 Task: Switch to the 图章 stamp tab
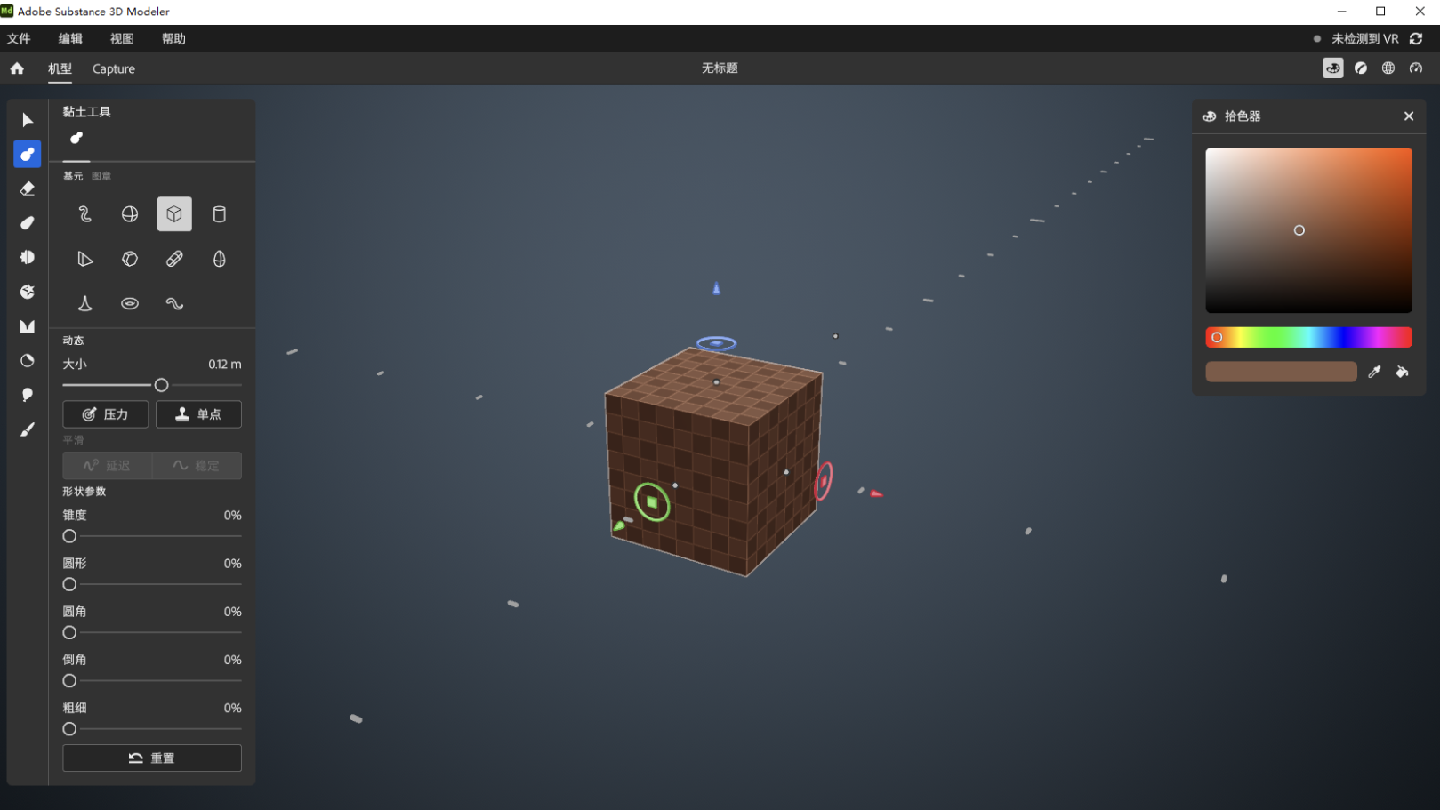101,176
